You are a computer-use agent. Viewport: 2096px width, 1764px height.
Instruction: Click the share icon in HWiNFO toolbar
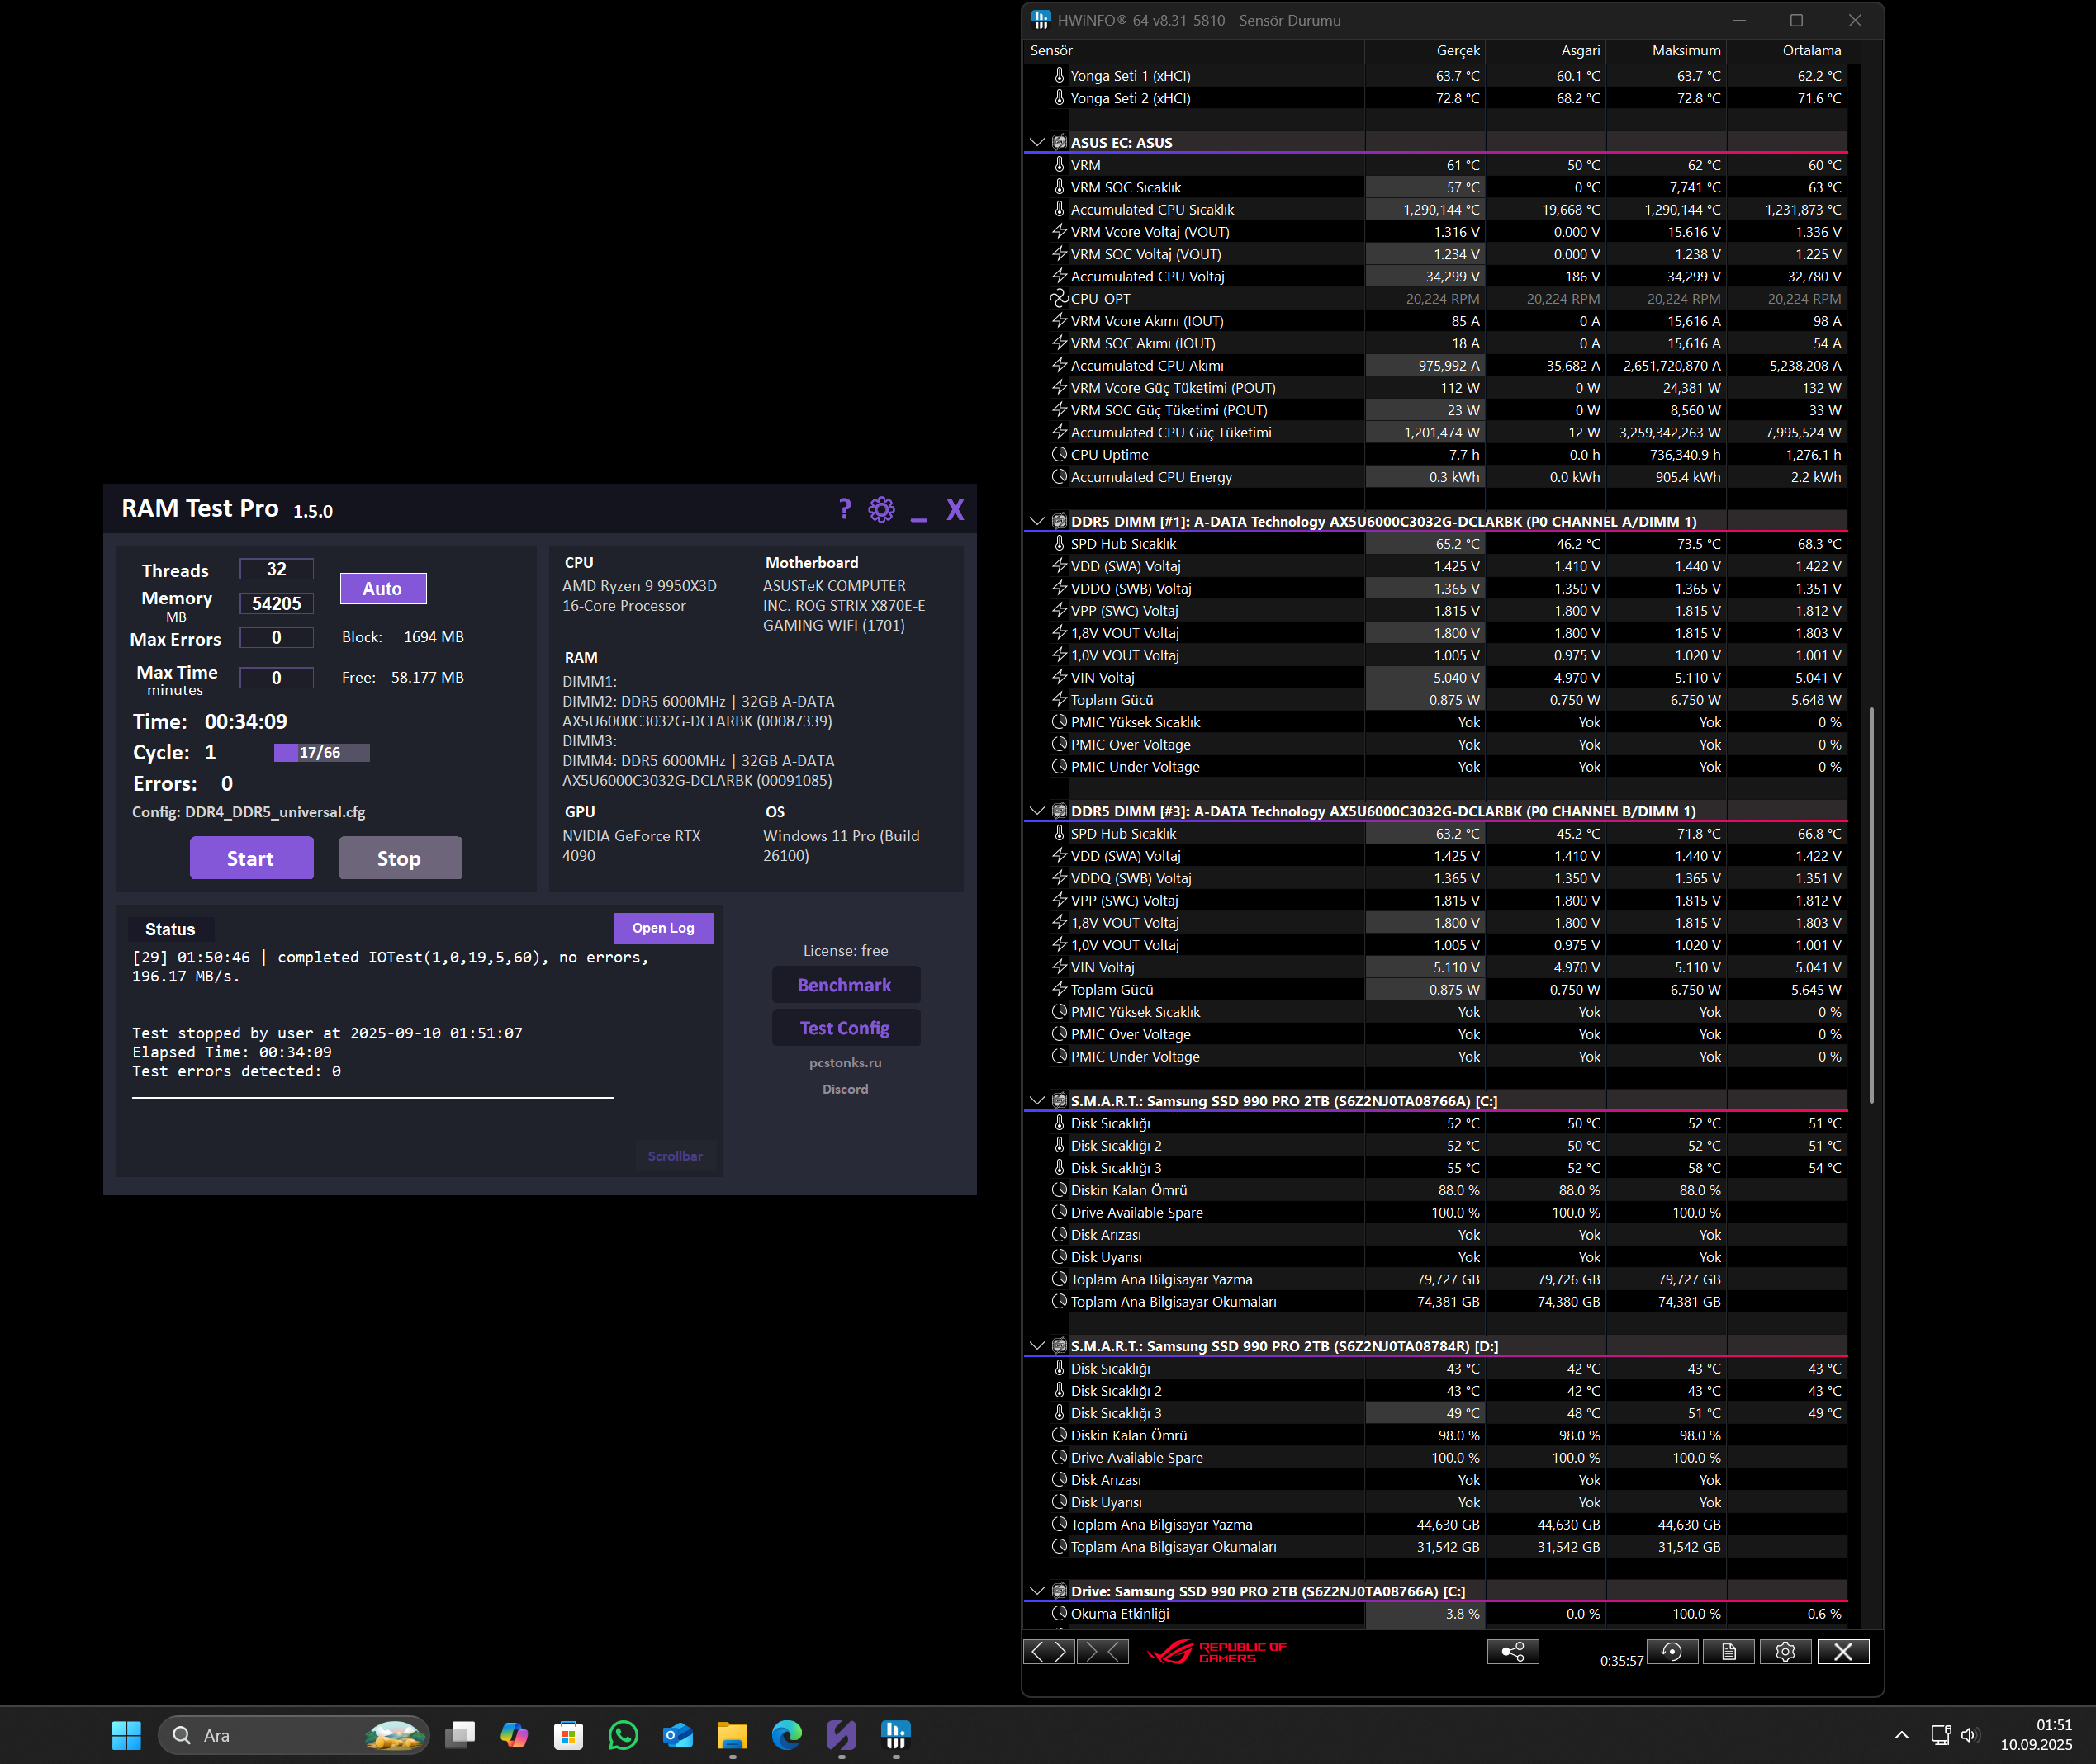[x=1513, y=1652]
